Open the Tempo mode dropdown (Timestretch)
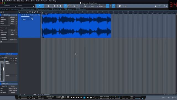The image size is (177, 100). point(13,17)
